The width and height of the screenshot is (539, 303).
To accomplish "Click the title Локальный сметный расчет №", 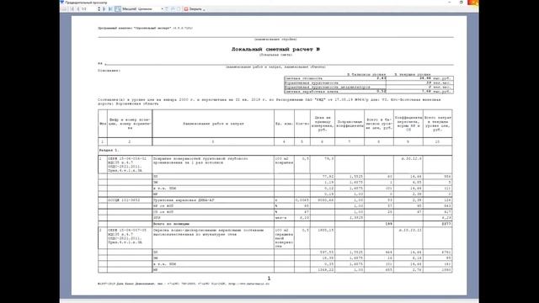I will coord(275,50).
